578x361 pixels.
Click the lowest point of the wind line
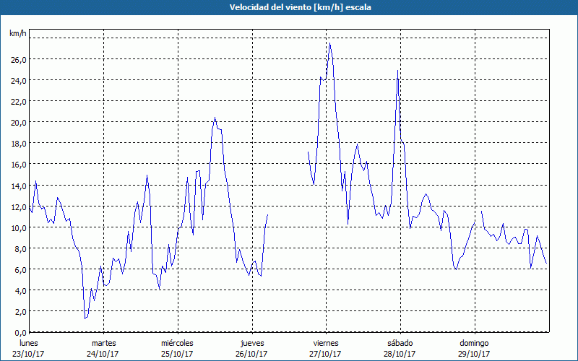click(x=85, y=318)
